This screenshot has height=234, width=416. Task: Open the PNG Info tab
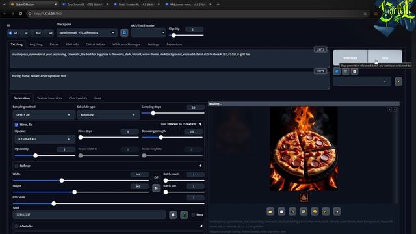point(72,44)
